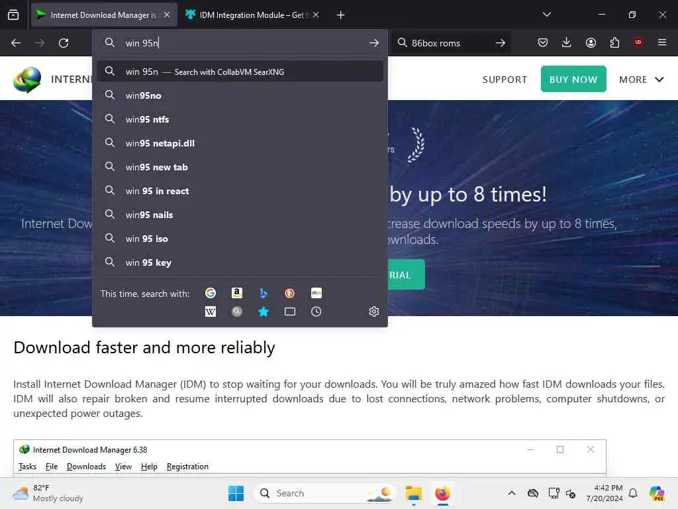Search bookmarks using the star icon
This screenshot has width=678, height=509.
(264, 311)
